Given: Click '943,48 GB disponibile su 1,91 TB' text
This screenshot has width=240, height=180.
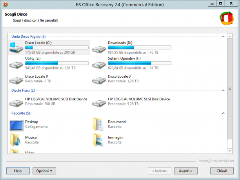Looking at the screenshot, I should [50, 68].
